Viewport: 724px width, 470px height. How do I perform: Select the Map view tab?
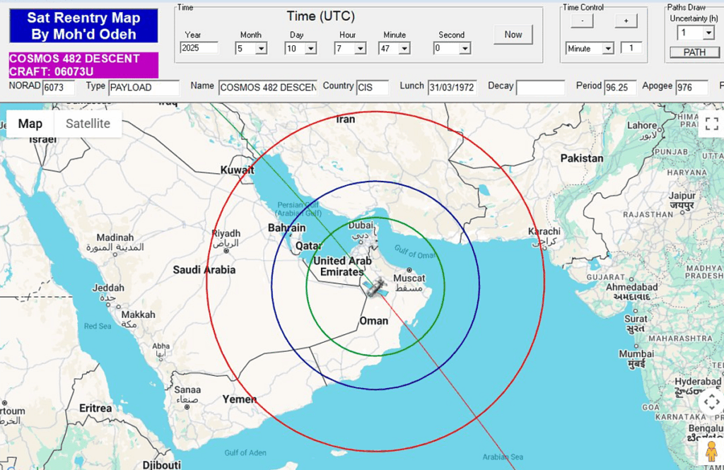click(30, 124)
